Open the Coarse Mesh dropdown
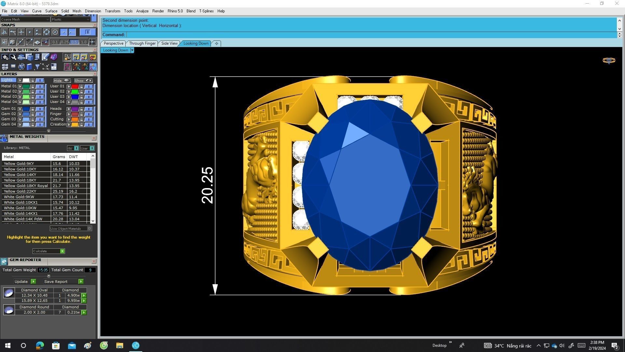This screenshot has width=625, height=352. (x=25, y=19)
